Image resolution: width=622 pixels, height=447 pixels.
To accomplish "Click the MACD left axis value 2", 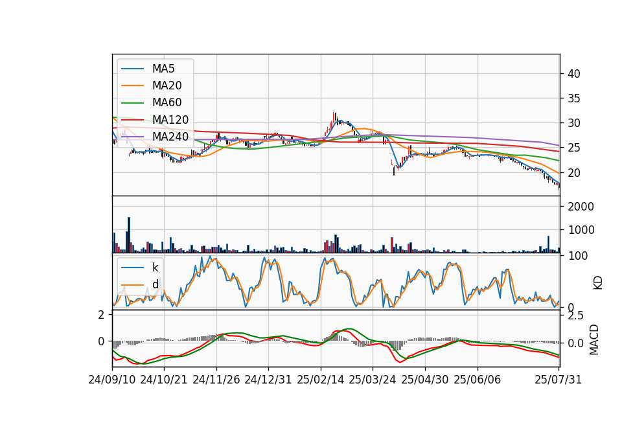I will pyautogui.click(x=102, y=315).
